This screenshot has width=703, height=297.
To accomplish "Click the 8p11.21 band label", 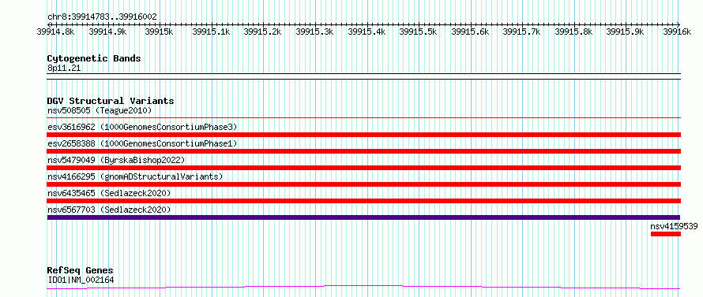I will click(64, 69).
